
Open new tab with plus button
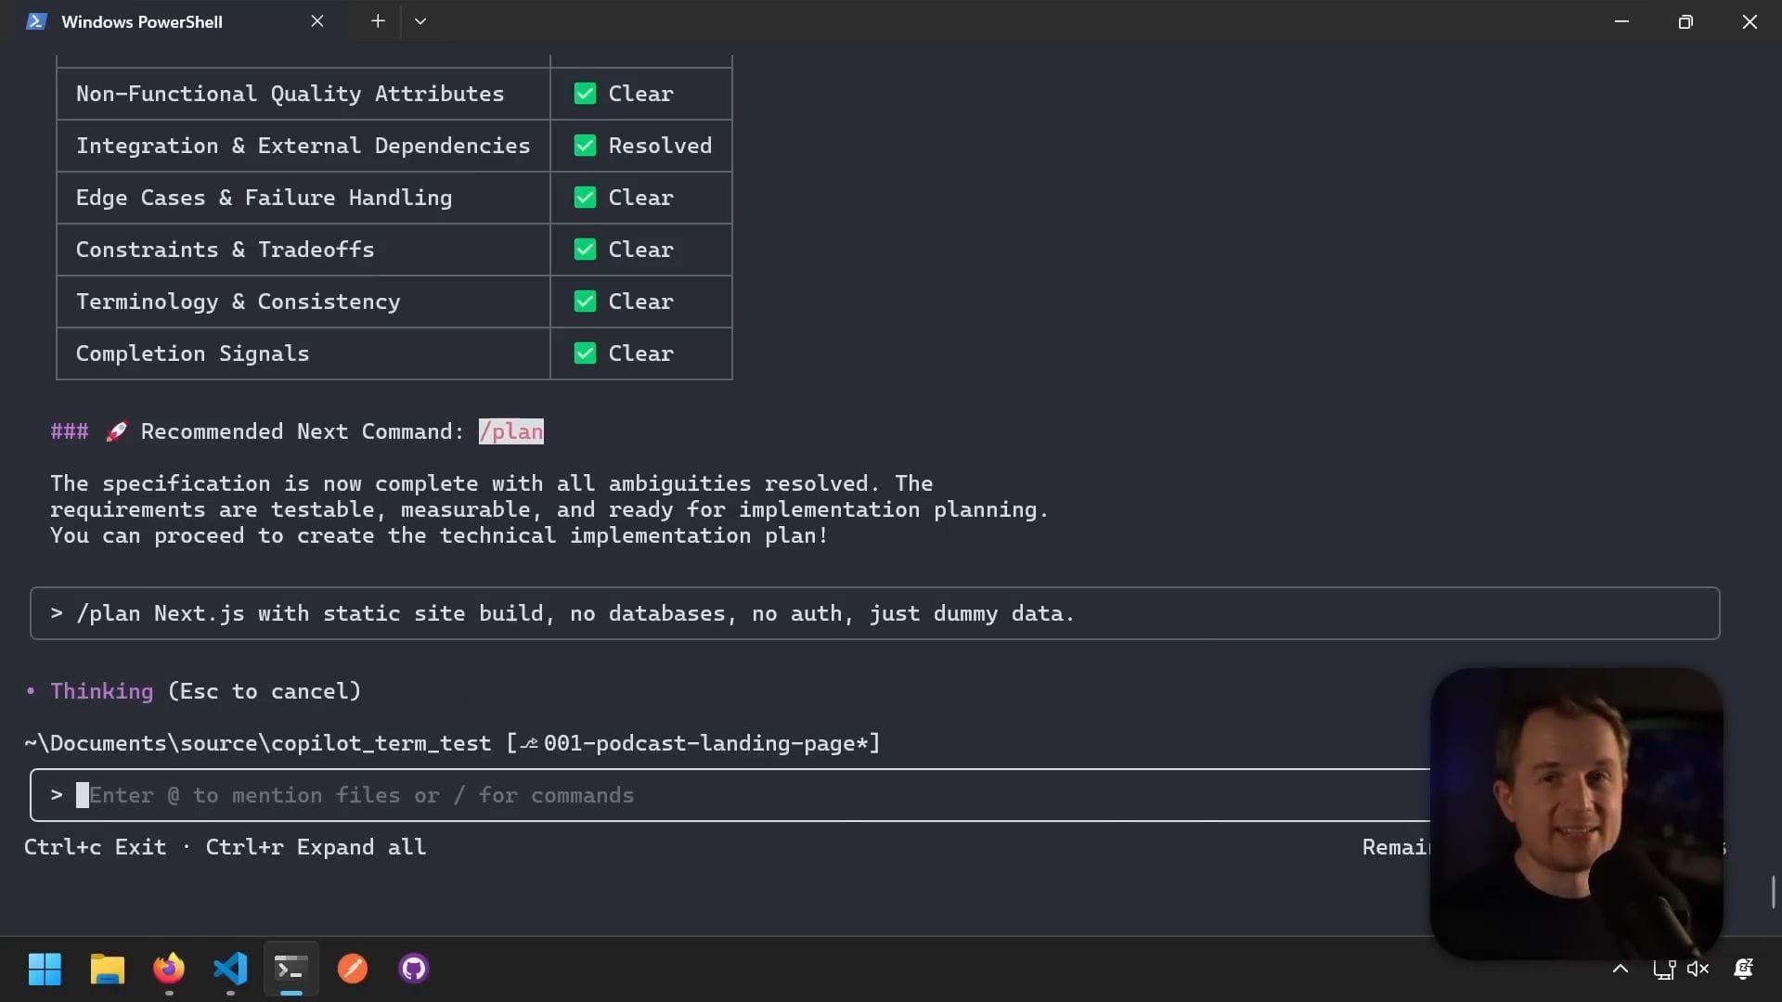(378, 21)
